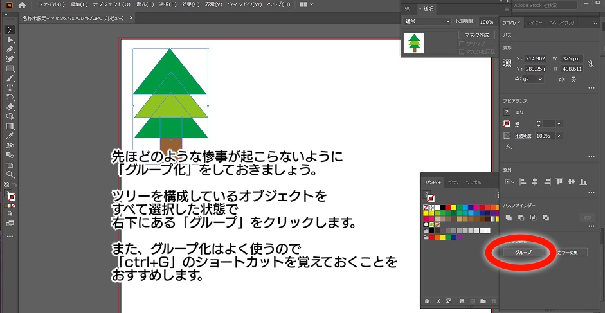The image size is (605, 313).
Task: Click Flip Vertical icon in Transform section
Action: [573, 79]
